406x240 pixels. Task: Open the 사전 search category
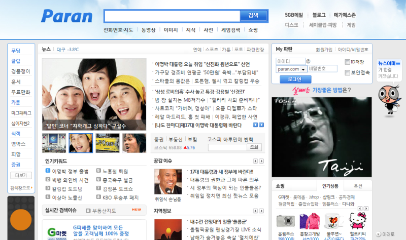pos(208,30)
